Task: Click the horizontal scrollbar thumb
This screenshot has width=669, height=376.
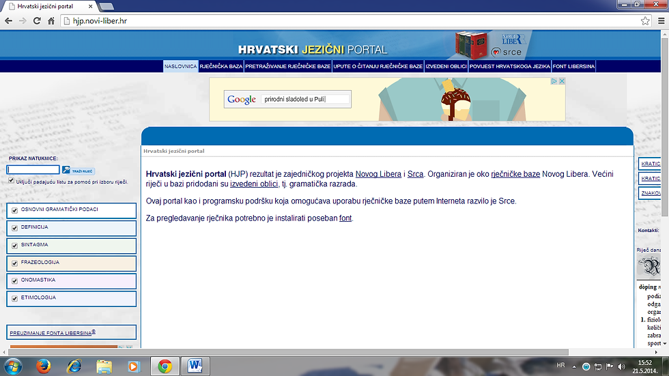Action: 288,352
